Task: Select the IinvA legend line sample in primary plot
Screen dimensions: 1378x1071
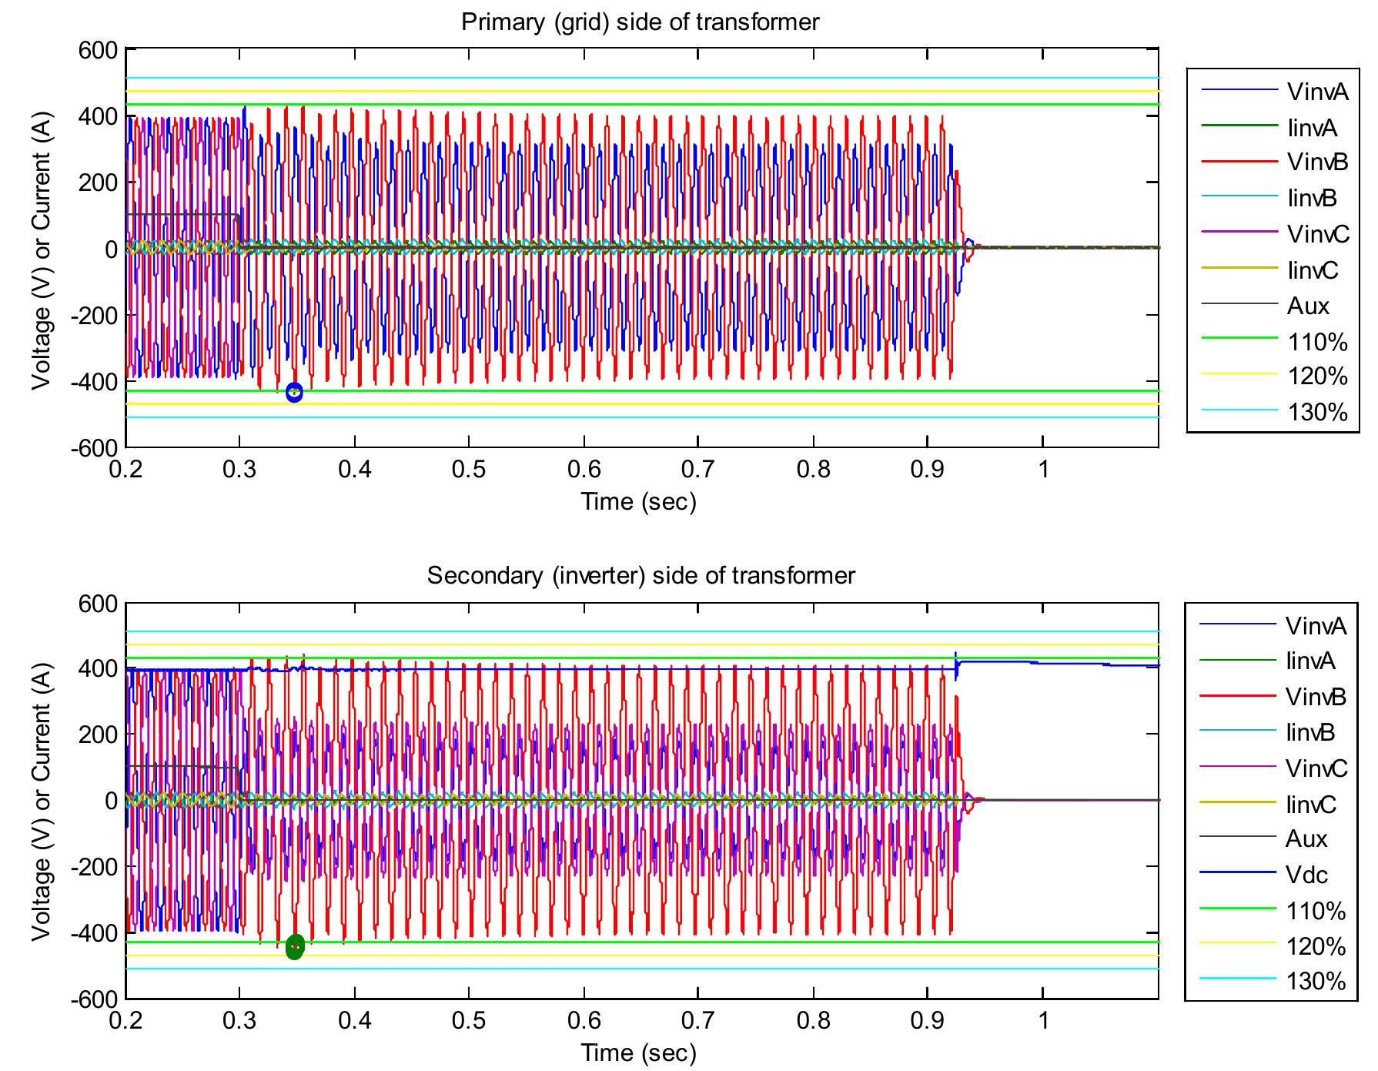Action: pyautogui.click(x=1239, y=127)
